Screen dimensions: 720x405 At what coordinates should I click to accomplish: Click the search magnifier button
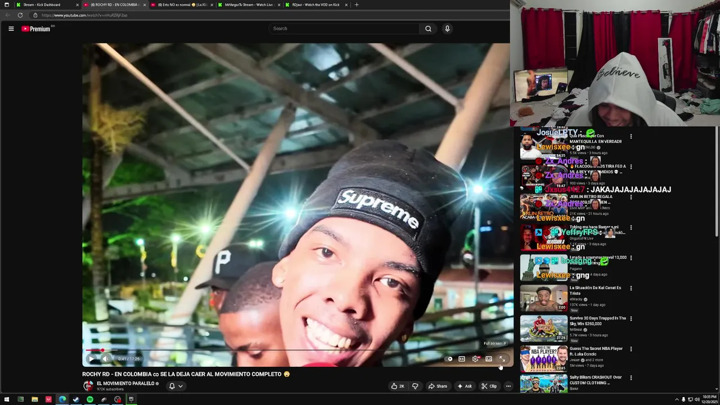pyautogui.click(x=428, y=29)
